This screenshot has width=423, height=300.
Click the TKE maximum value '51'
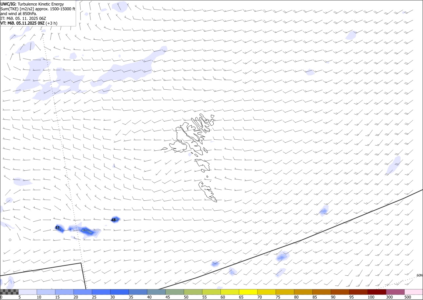coord(57,228)
